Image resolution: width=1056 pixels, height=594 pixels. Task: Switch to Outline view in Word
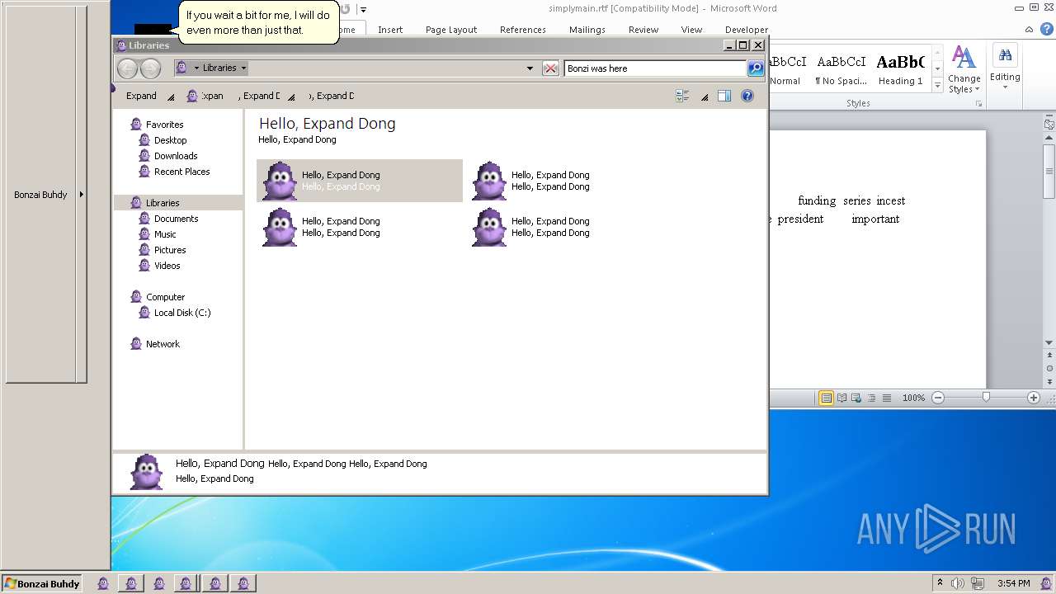click(x=871, y=398)
